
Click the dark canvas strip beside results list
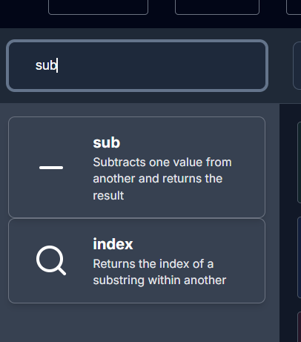(288, 223)
